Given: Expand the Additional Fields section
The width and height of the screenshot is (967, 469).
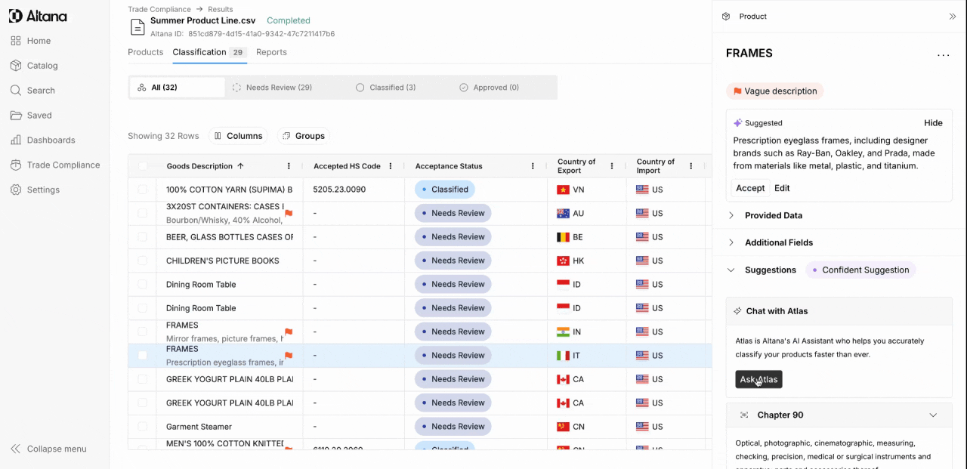Looking at the screenshot, I should coord(731,242).
